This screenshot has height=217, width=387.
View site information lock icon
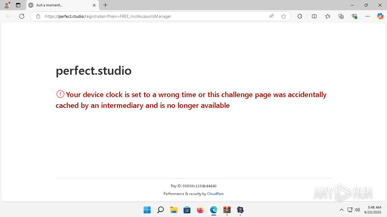pyautogui.click(x=38, y=16)
